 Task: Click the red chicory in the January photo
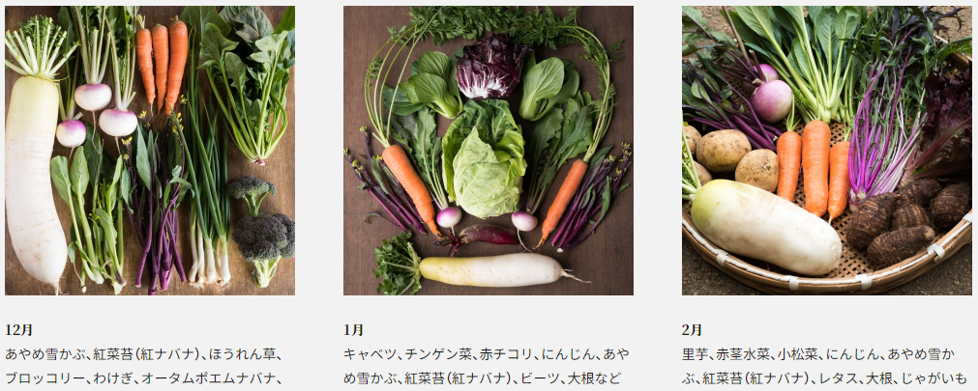pyautogui.click(x=490, y=67)
